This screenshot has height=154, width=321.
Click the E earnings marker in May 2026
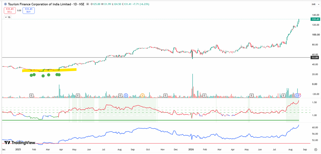tap(251, 95)
